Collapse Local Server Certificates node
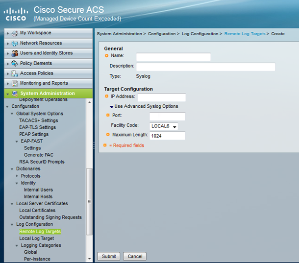 12,204
